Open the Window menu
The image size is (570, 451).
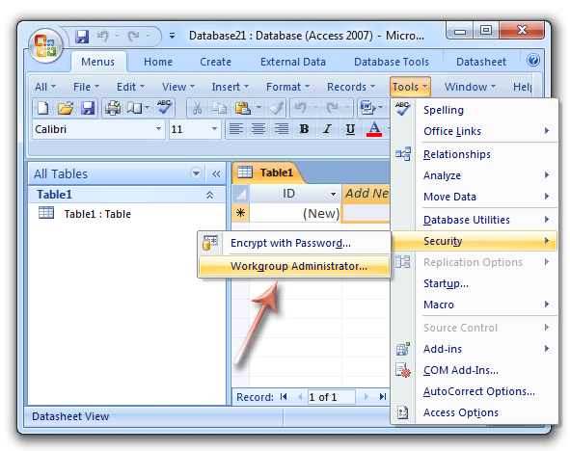470,87
